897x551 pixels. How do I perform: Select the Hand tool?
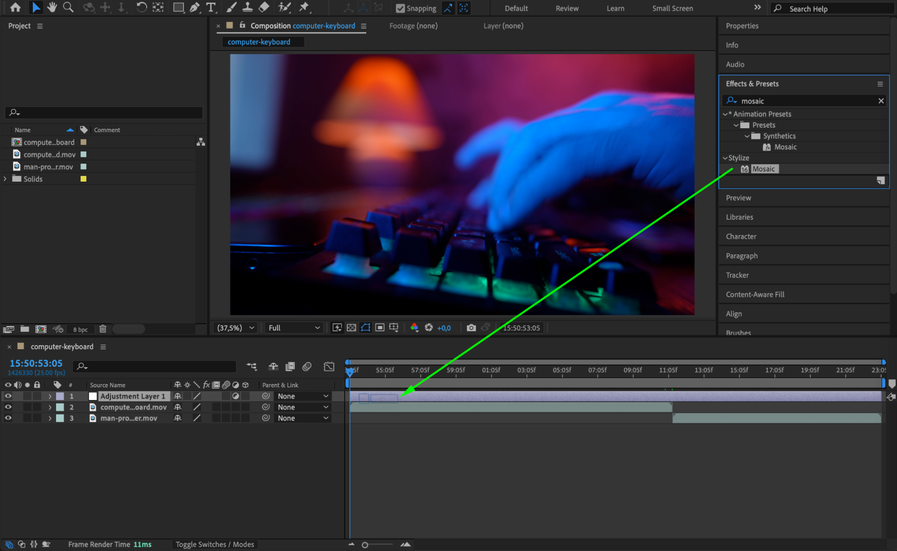(x=52, y=7)
